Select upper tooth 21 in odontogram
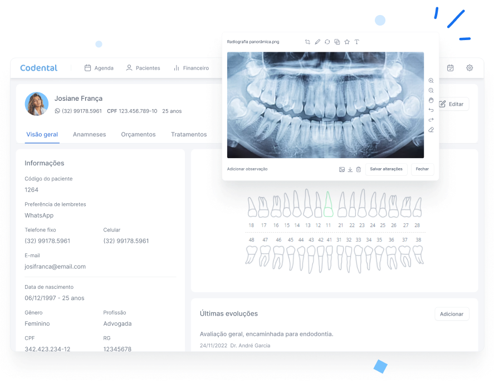This screenshot has height=388, width=494. pyautogui.click(x=342, y=204)
